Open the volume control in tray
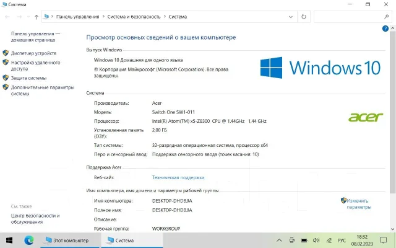 (x=316, y=240)
